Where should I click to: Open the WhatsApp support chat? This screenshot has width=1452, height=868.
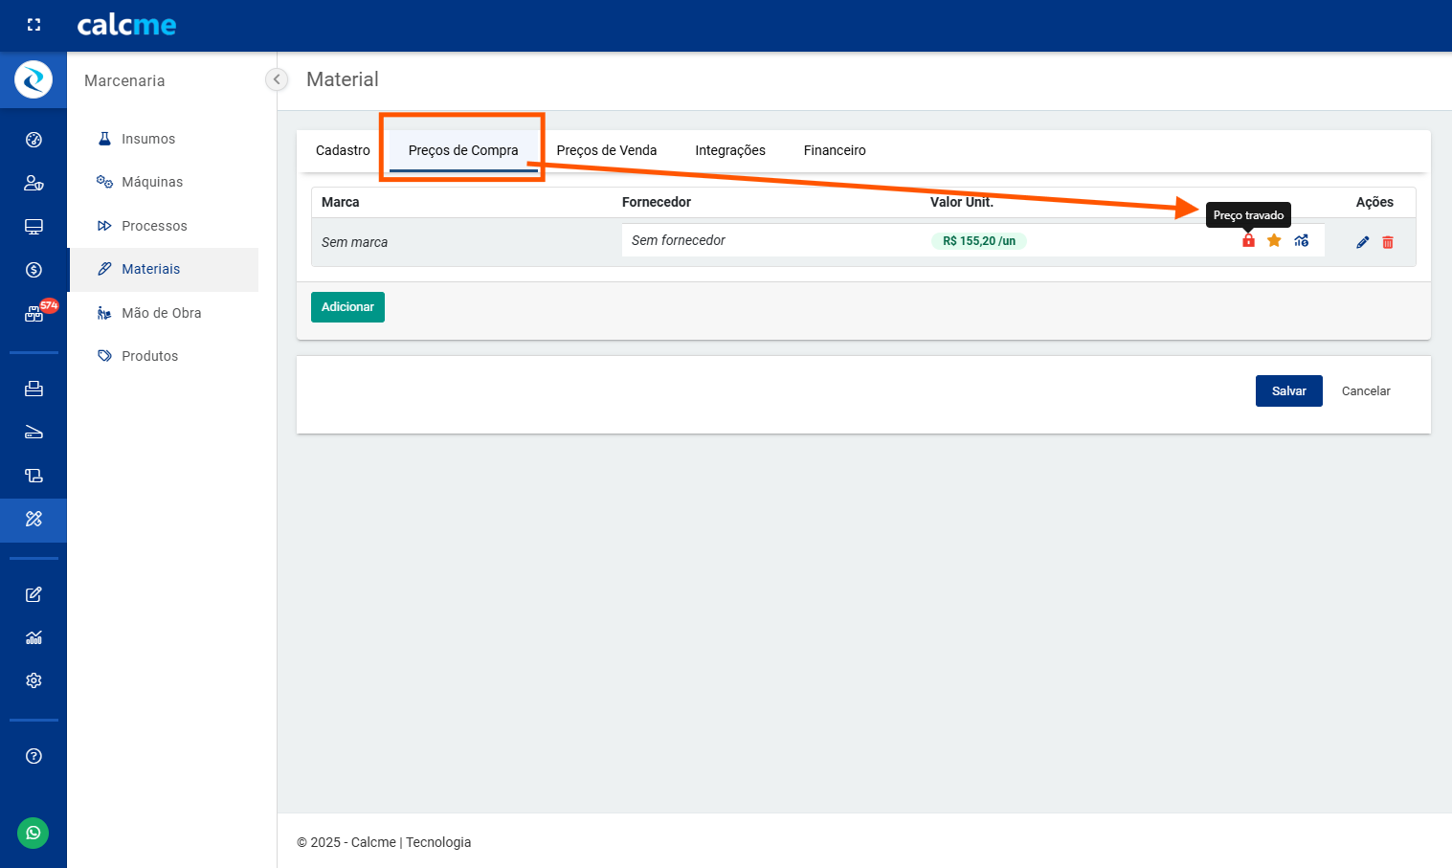(x=34, y=833)
